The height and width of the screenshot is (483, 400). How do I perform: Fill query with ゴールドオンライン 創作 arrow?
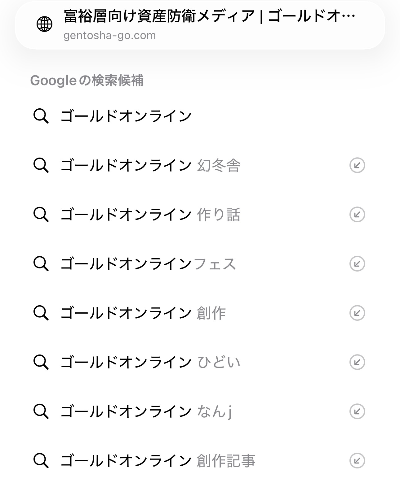pos(357,313)
